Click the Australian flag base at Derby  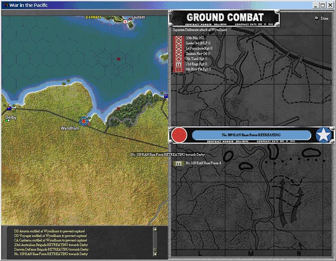click(x=9, y=108)
